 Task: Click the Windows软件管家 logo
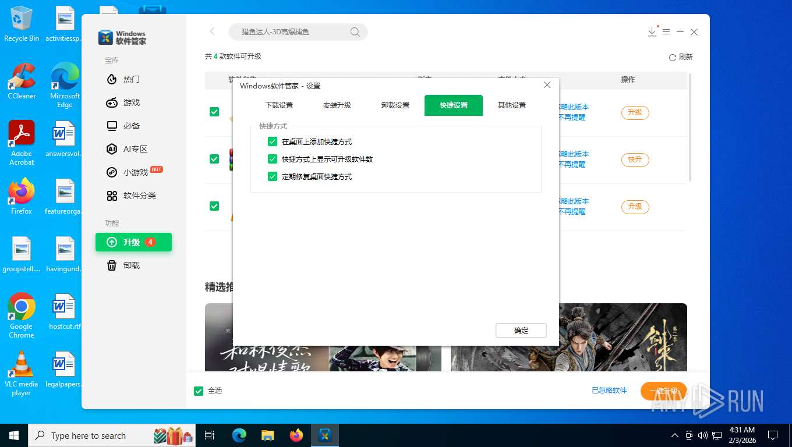point(122,37)
